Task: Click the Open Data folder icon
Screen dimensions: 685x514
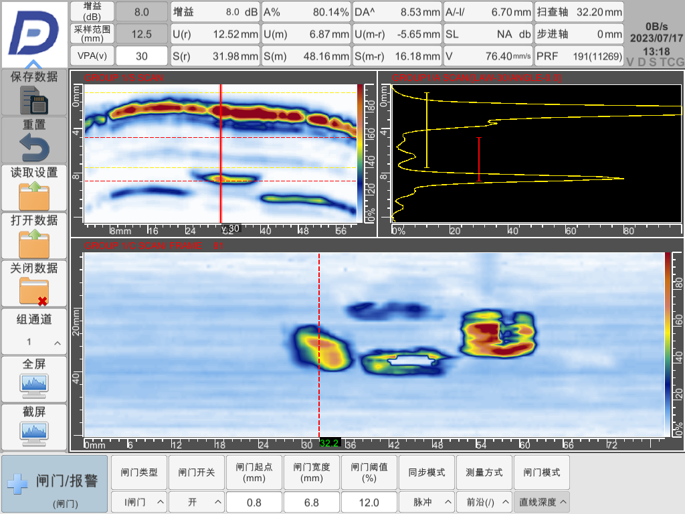Action: (33, 243)
